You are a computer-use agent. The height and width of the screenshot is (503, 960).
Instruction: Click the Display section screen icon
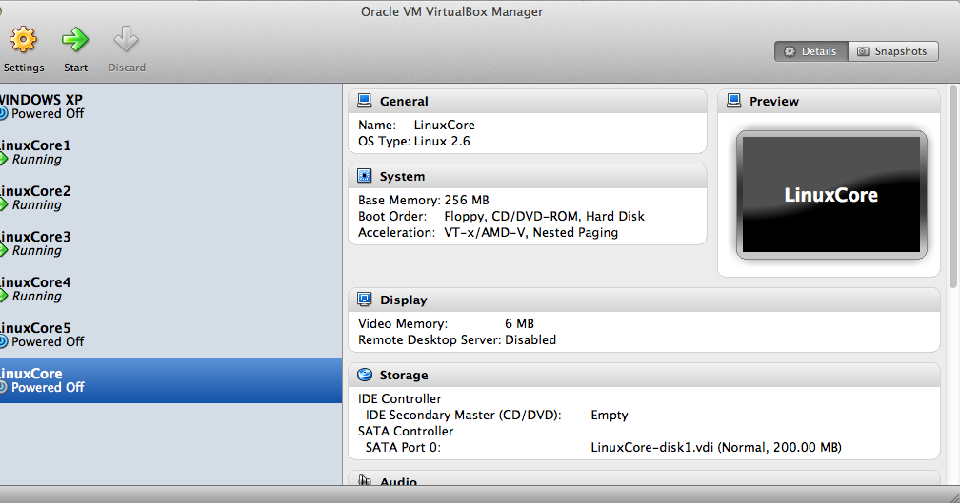click(x=364, y=300)
